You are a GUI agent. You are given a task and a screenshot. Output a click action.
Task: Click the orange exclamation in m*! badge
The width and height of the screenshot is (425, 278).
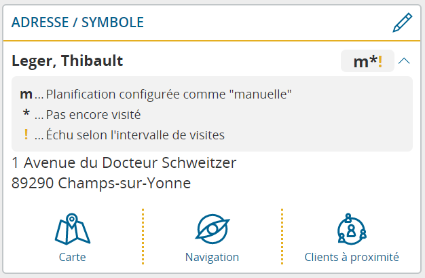[380, 61]
